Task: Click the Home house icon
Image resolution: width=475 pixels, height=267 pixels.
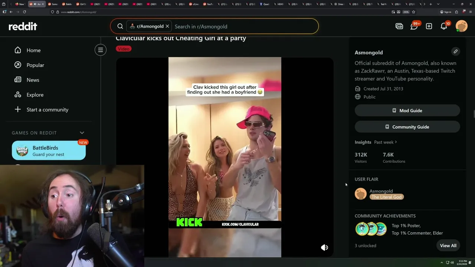Action: point(18,50)
